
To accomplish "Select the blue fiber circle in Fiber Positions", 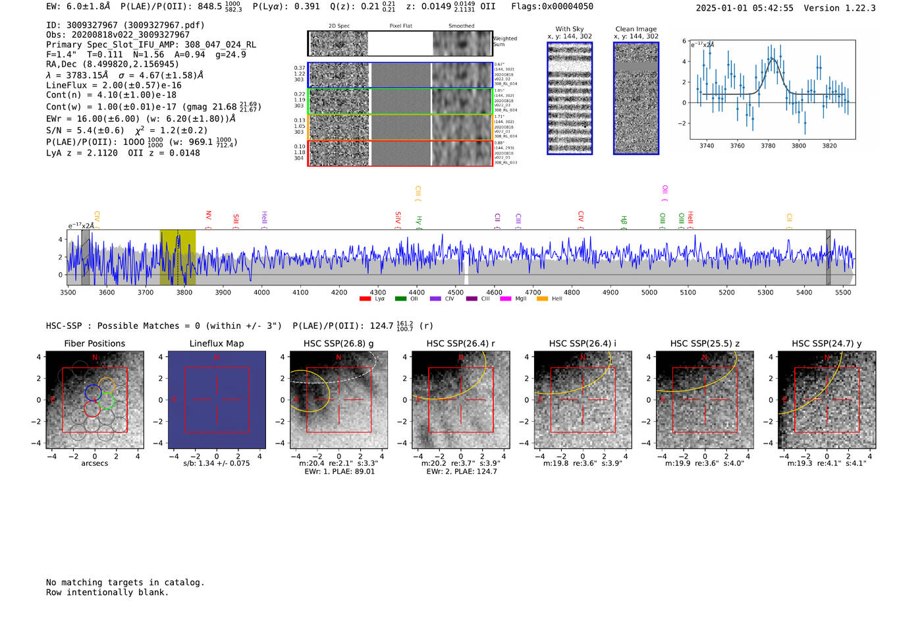I will [93, 393].
